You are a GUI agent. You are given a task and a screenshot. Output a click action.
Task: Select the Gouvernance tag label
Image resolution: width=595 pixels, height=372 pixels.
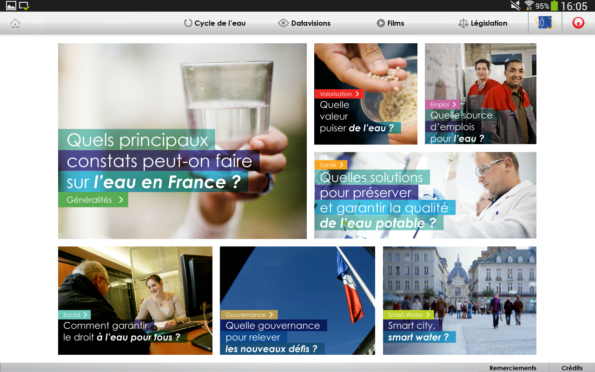(249, 315)
